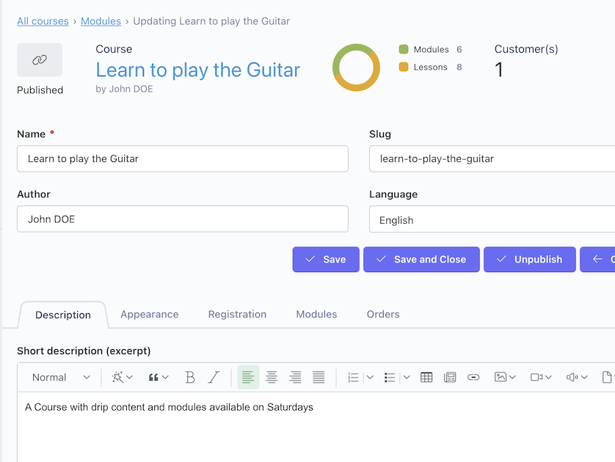Expand the audio insert options arrow
615x462 pixels.
584,377
